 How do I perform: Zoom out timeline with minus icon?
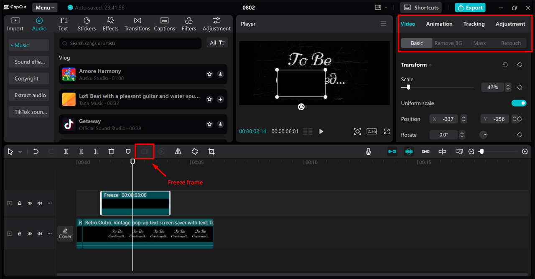click(x=471, y=152)
